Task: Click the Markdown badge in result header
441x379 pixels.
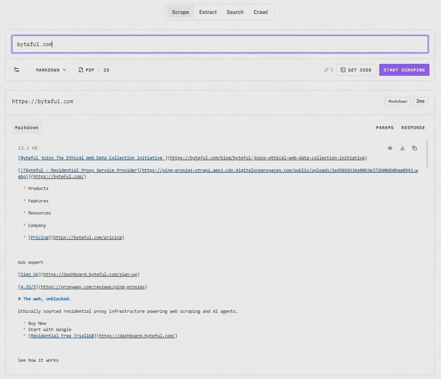Action: point(398,101)
